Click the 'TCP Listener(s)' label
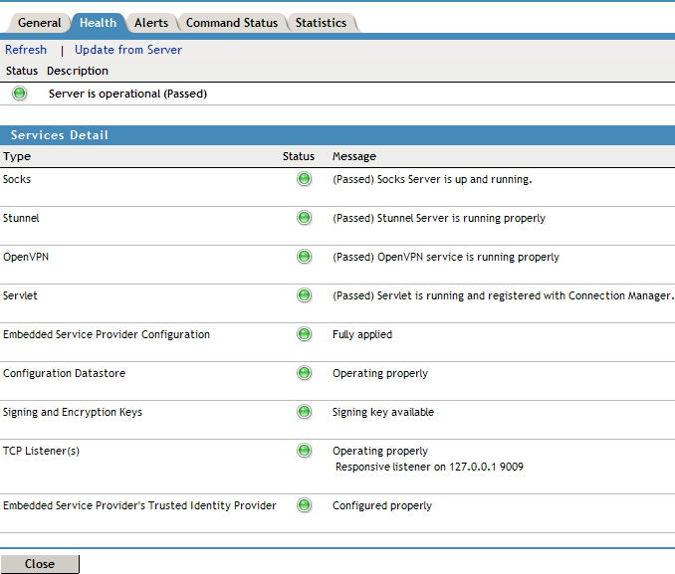Screen dimensions: 675x574 coord(42,451)
